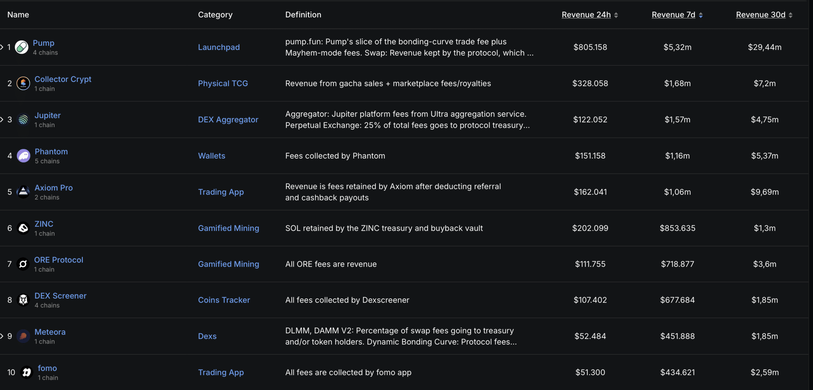The image size is (813, 390).
Task: Open the ORE Protocol link
Action: coord(59,260)
